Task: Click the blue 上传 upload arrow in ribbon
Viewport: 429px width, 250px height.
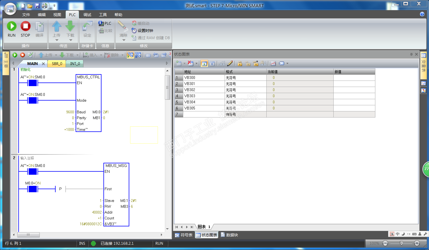Action: (x=57, y=26)
